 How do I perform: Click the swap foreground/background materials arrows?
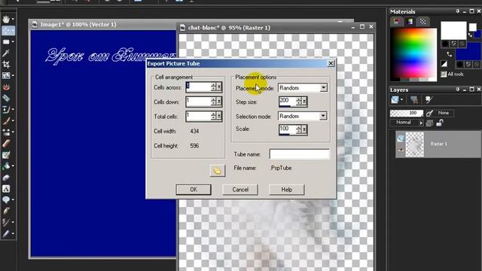(x=449, y=54)
